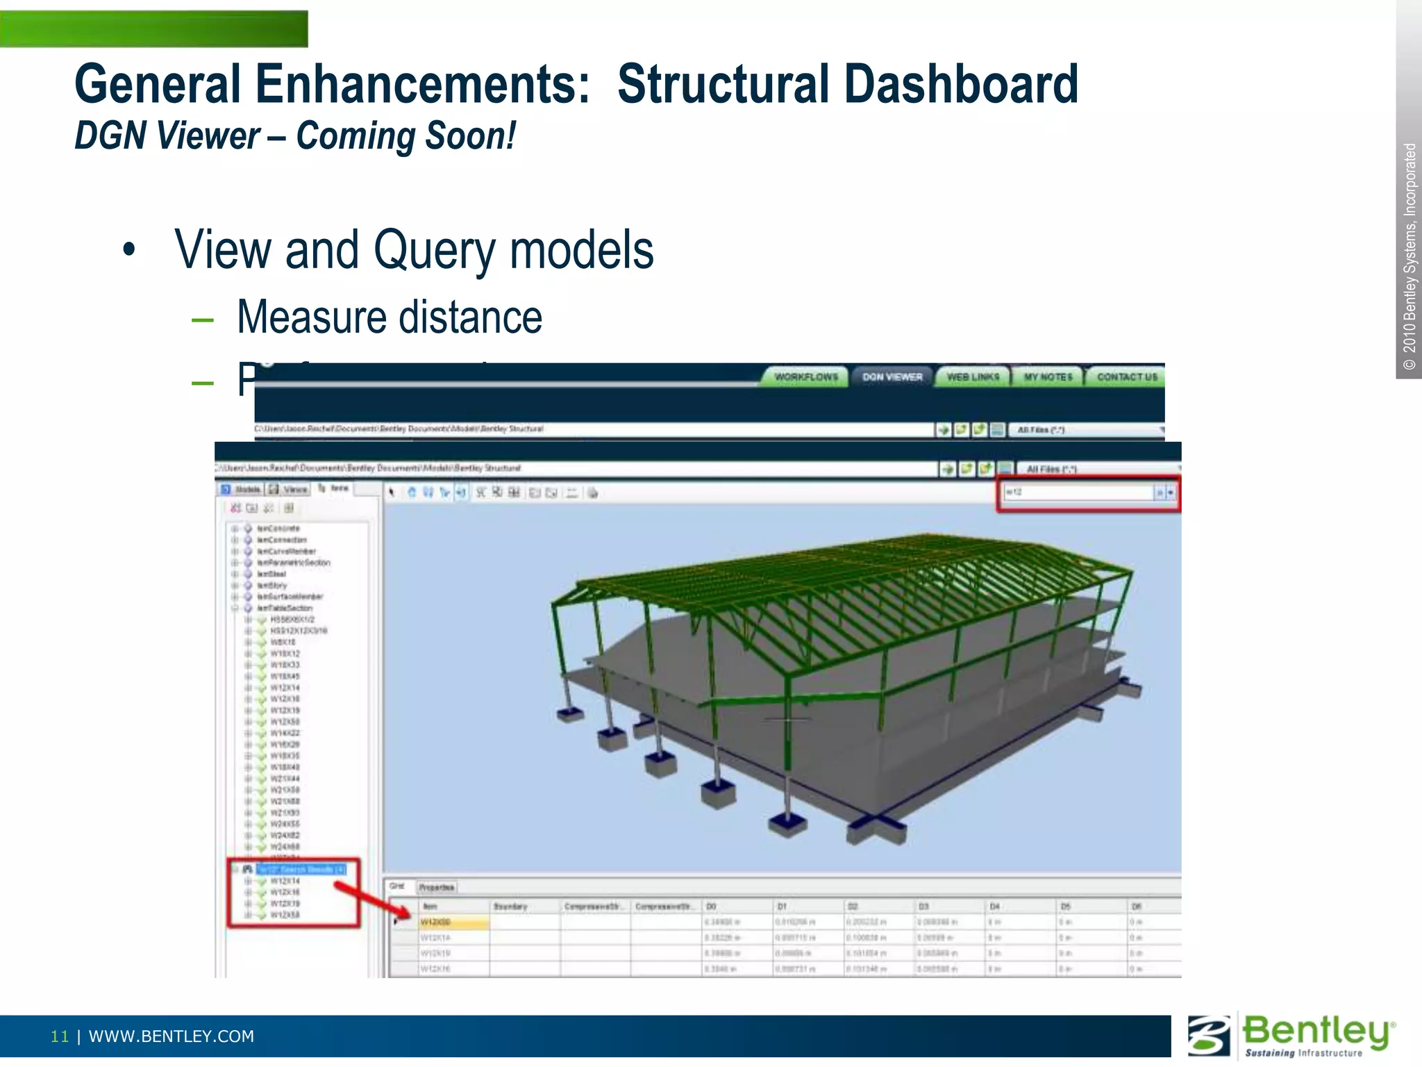Collapse the IamTableSection tree node

point(235,608)
